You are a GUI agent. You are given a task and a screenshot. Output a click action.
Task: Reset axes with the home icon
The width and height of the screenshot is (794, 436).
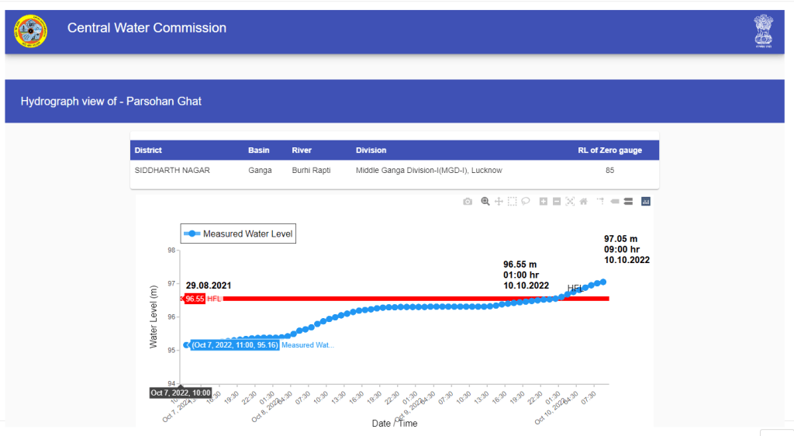(x=583, y=202)
